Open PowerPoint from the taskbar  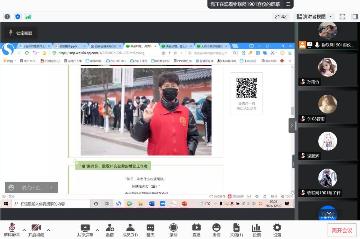click(x=184, y=204)
